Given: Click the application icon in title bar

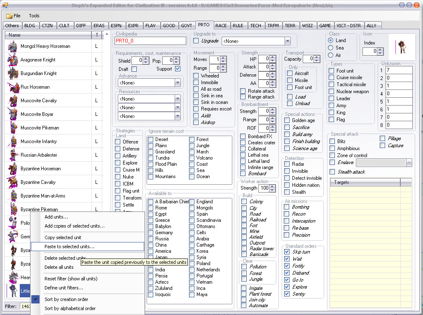Looking at the screenshot, I should (x=5, y=5).
